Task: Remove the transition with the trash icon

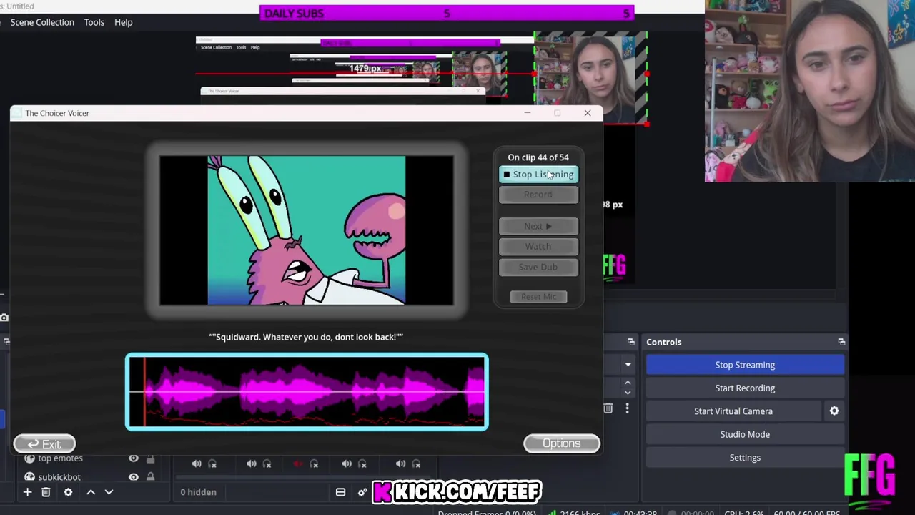Action: click(608, 408)
